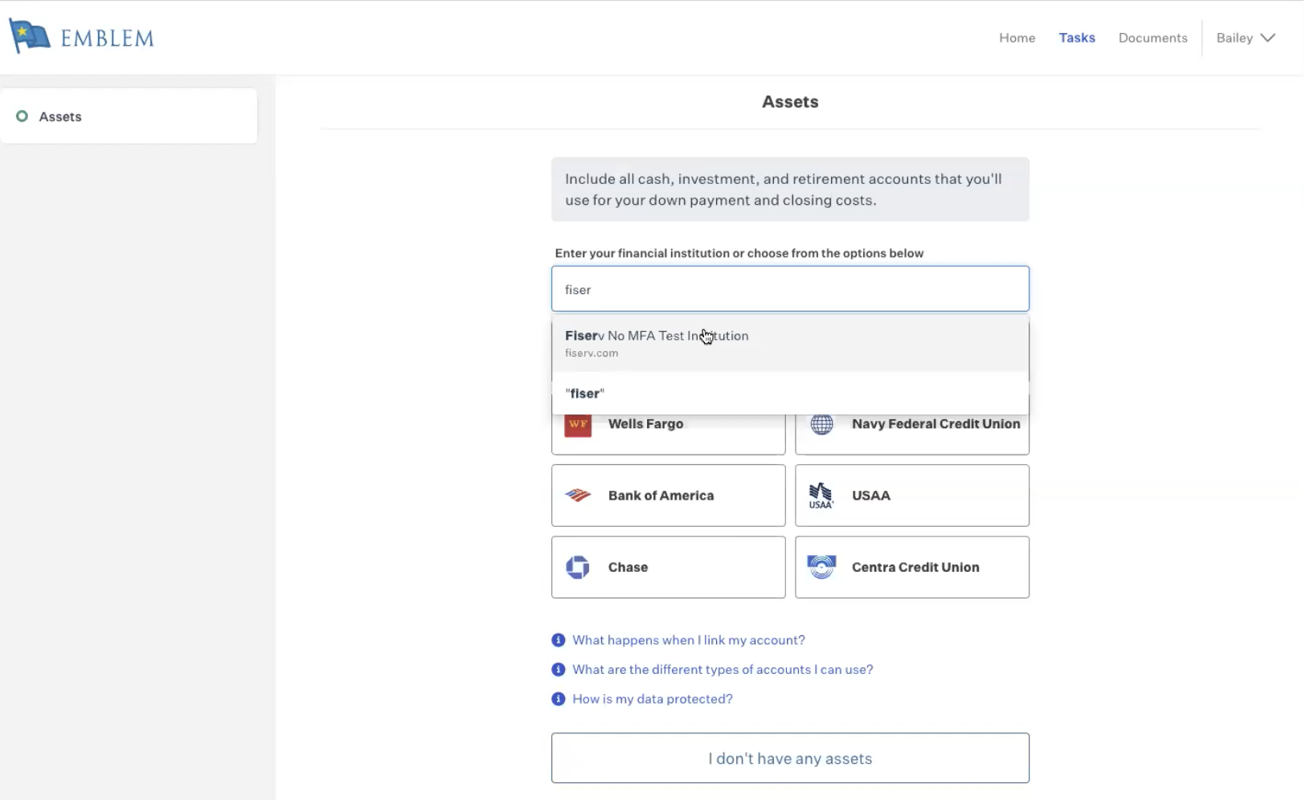Image resolution: width=1306 pixels, height=804 pixels.
Task: Click info icon beside link account question
Action: coord(559,640)
